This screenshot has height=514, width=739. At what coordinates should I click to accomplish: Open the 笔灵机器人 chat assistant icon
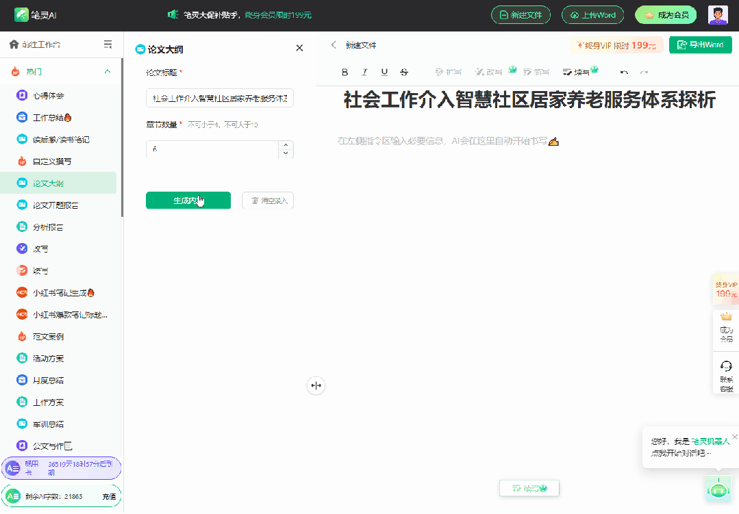tap(718, 489)
